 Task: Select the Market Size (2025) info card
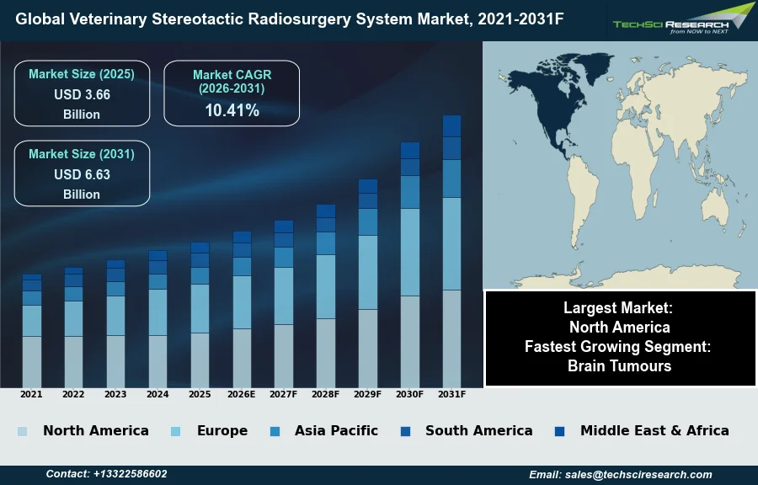point(82,93)
